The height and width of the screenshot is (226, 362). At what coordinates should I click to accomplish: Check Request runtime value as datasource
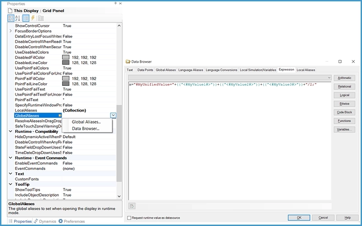coord(129,217)
